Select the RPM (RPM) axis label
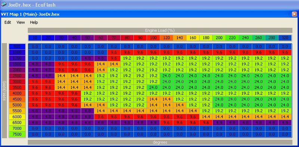This screenshot has width=299, height=147. pyautogui.click(x=4, y=91)
